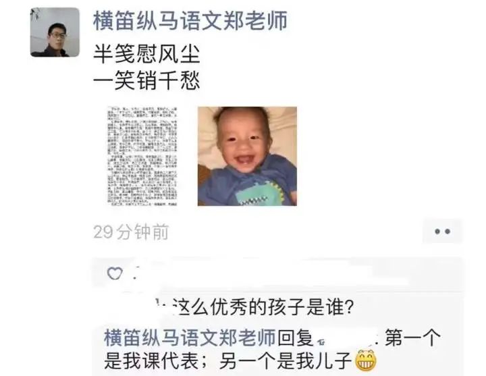Screen dimensions: 486x376
Task: Select the comment 这么优秀的孩子是谁?
Action: 263,307
